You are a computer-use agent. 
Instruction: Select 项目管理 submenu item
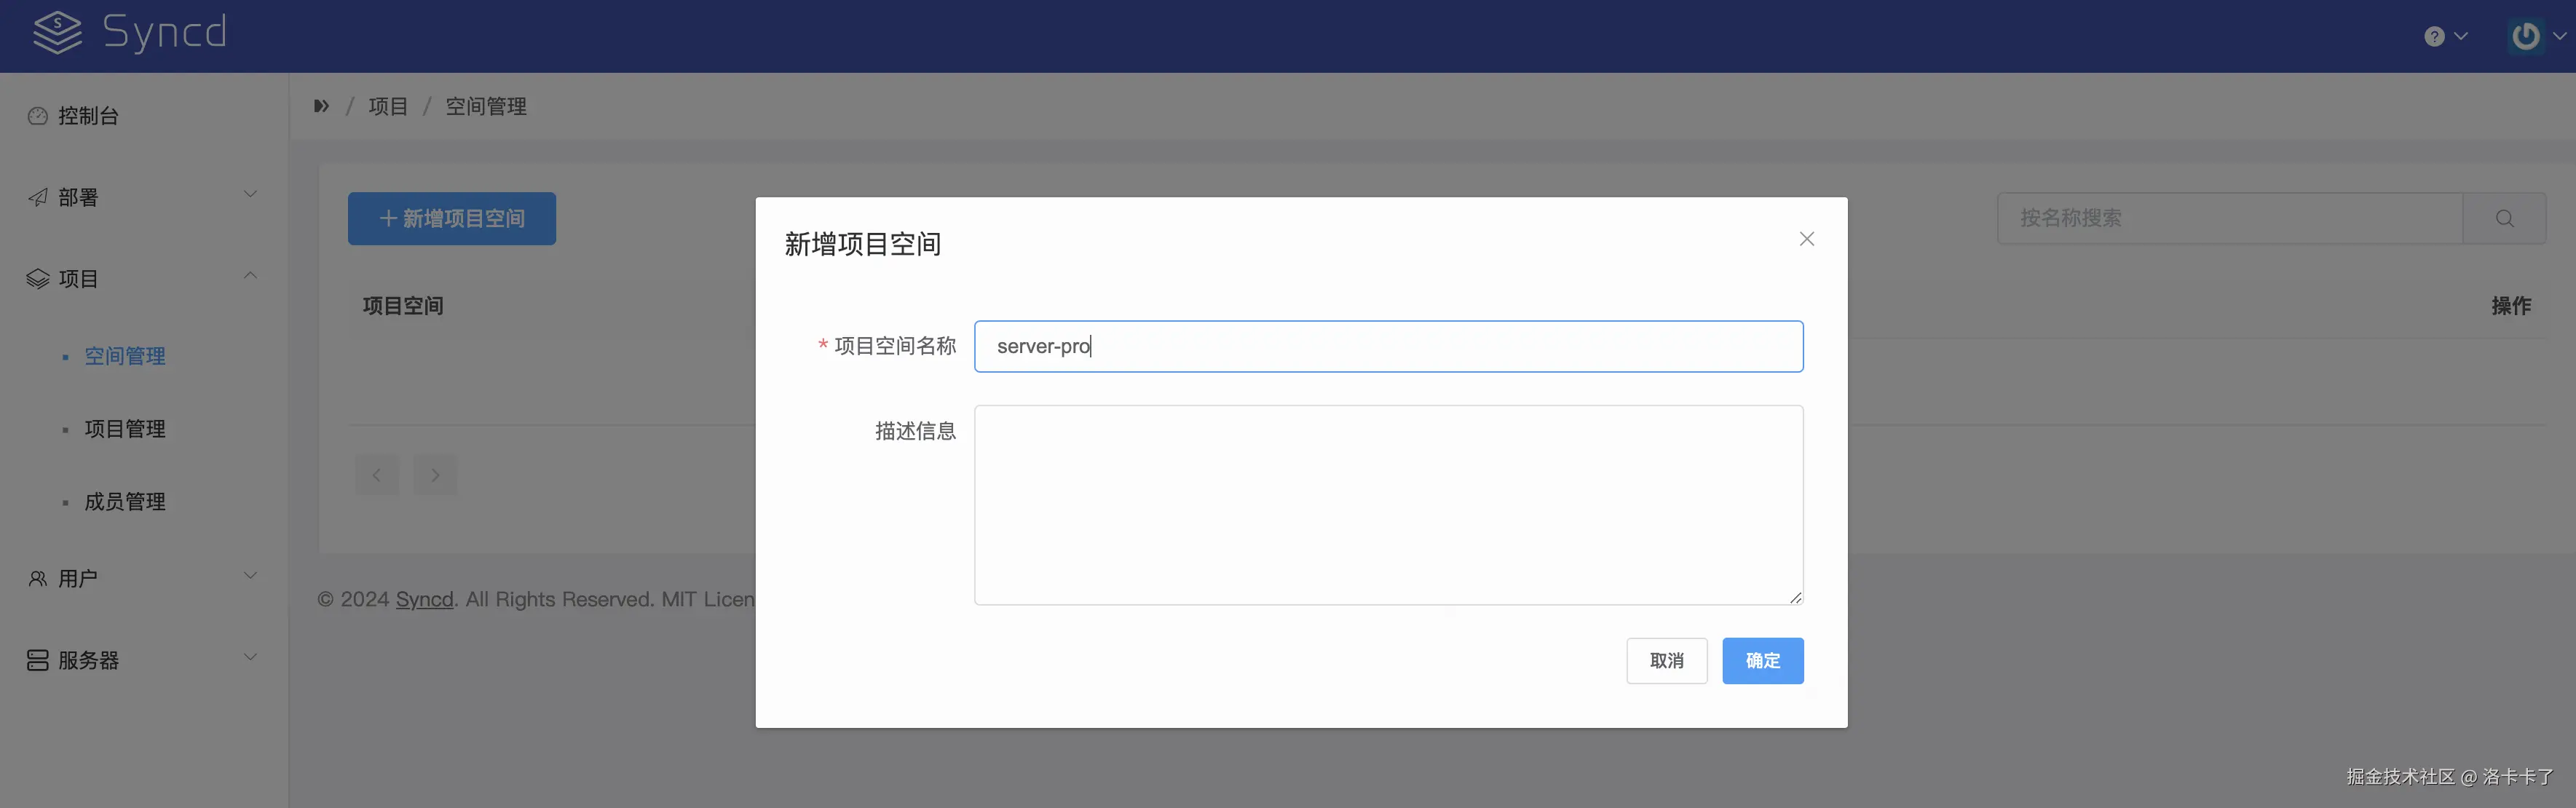click(x=125, y=429)
